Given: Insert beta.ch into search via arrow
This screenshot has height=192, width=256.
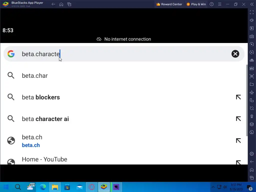Looking at the screenshot, I should click(x=238, y=140).
